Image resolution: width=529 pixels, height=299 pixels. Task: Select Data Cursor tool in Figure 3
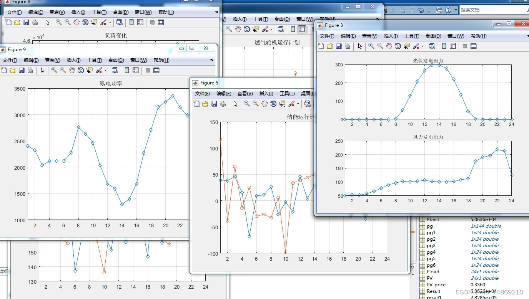tap(407, 46)
